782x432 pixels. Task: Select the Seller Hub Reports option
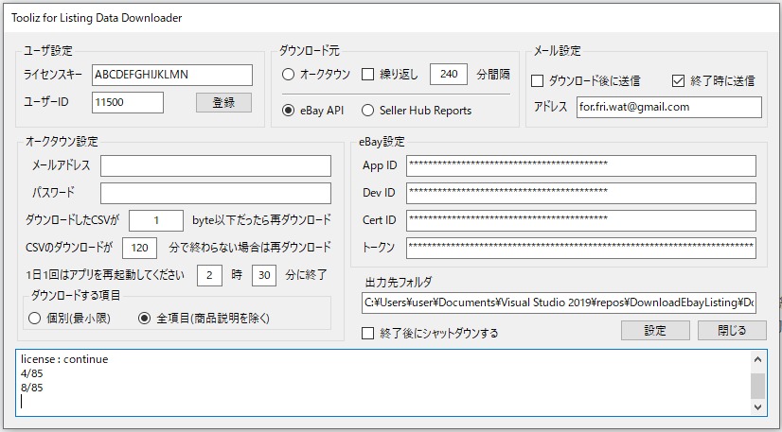coord(367,111)
